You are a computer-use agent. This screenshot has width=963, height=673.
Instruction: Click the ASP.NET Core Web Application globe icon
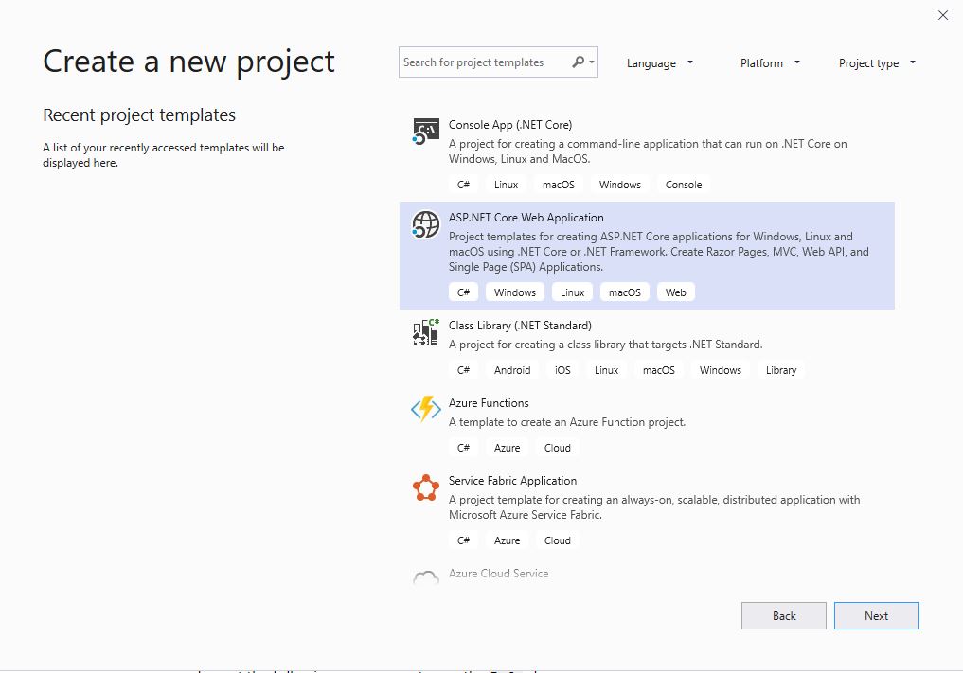(x=425, y=224)
